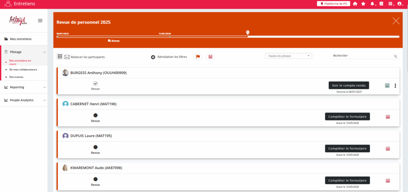Screen dimensions: 408x192
Task: Click the hamburger menu icon beside logo
Action: click(40, 21)
